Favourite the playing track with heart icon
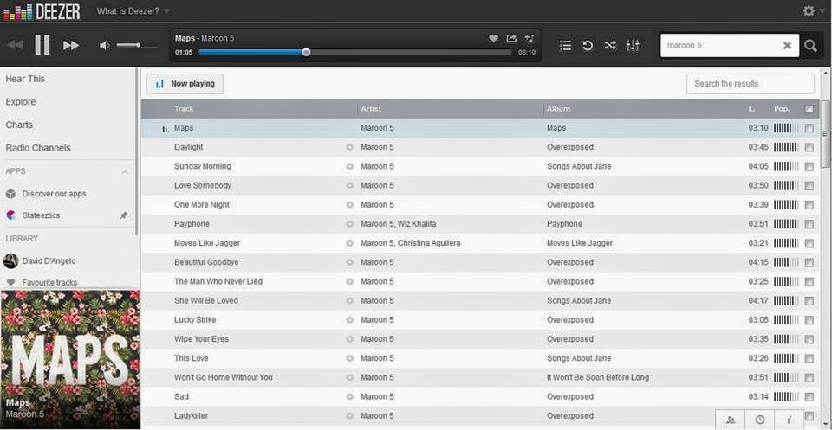832x430 pixels. tap(493, 38)
